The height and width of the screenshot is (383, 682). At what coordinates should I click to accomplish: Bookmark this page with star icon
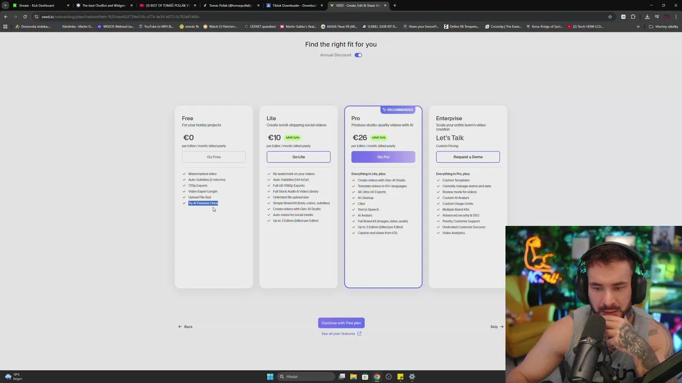[610, 16]
